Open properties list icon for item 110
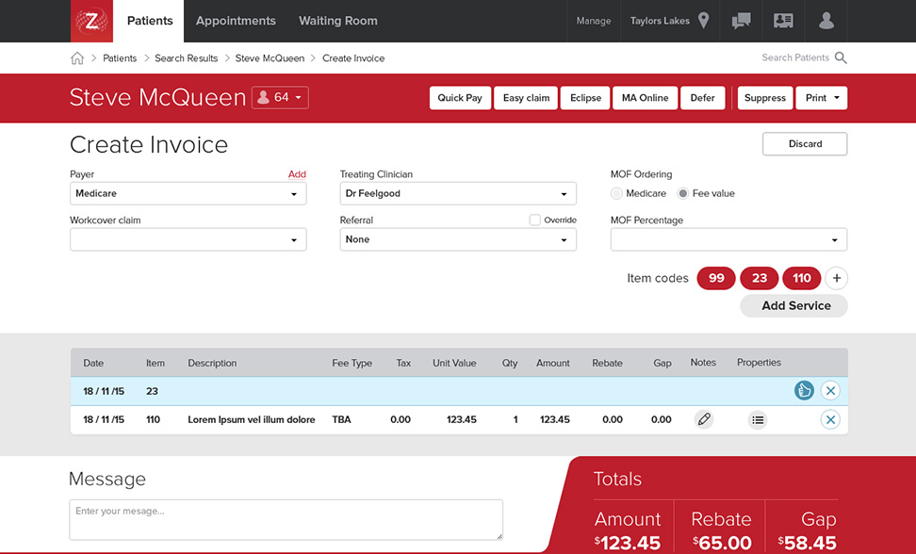 pos(758,419)
